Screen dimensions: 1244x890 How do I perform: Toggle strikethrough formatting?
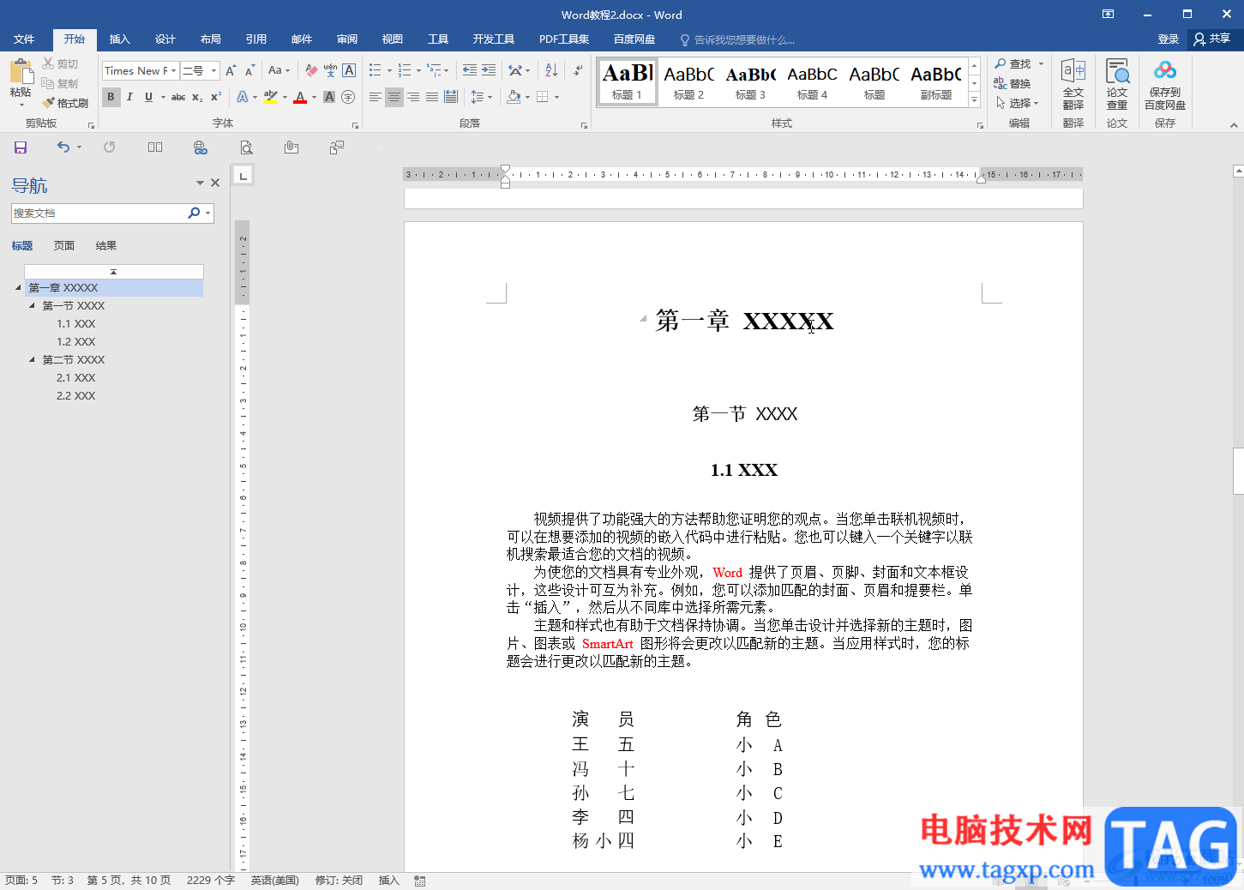tap(178, 97)
